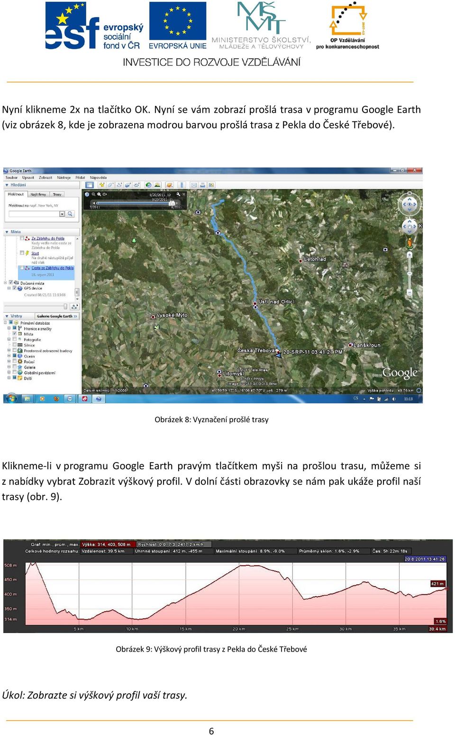Uncheck the 'GPS device' checkbox
The width and height of the screenshot is (455, 735).
[15, 288]
